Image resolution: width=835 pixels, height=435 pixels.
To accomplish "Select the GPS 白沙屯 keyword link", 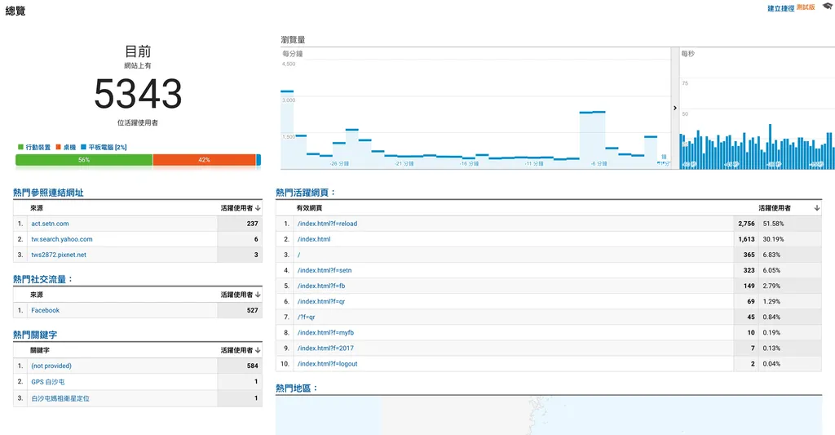I will [x=48, y=382].
